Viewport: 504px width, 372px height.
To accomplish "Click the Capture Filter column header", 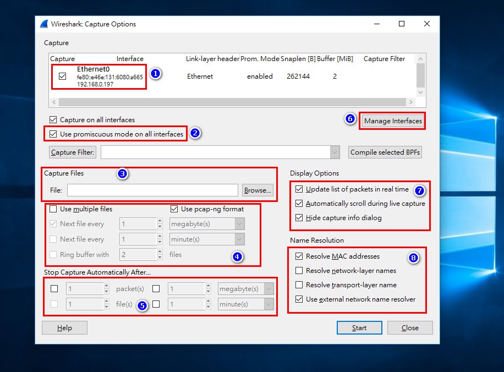I will 384,59.
